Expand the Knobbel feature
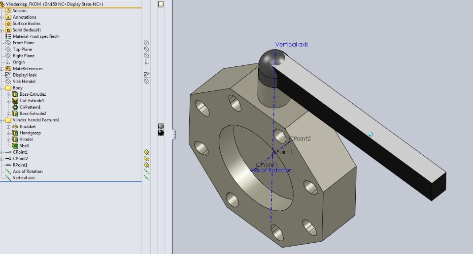 [x=8, y=127]
